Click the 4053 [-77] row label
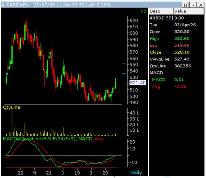The width and height of the screenshot is (206, 178). (x=161, y=18)
